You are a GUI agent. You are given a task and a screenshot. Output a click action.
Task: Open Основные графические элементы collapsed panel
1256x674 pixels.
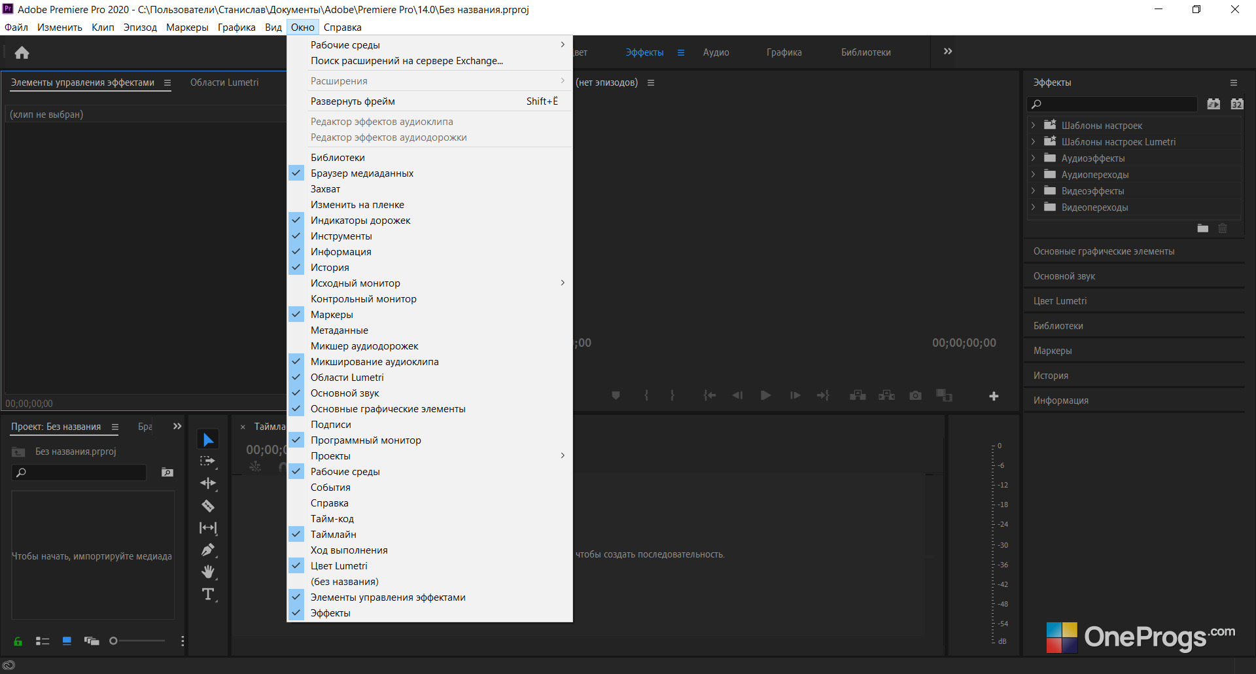click(x=1104, y=251)
